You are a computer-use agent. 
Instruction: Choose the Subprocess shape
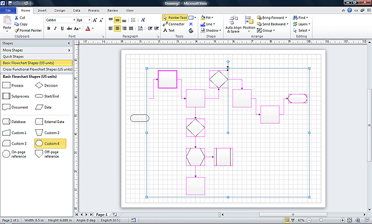16,96
